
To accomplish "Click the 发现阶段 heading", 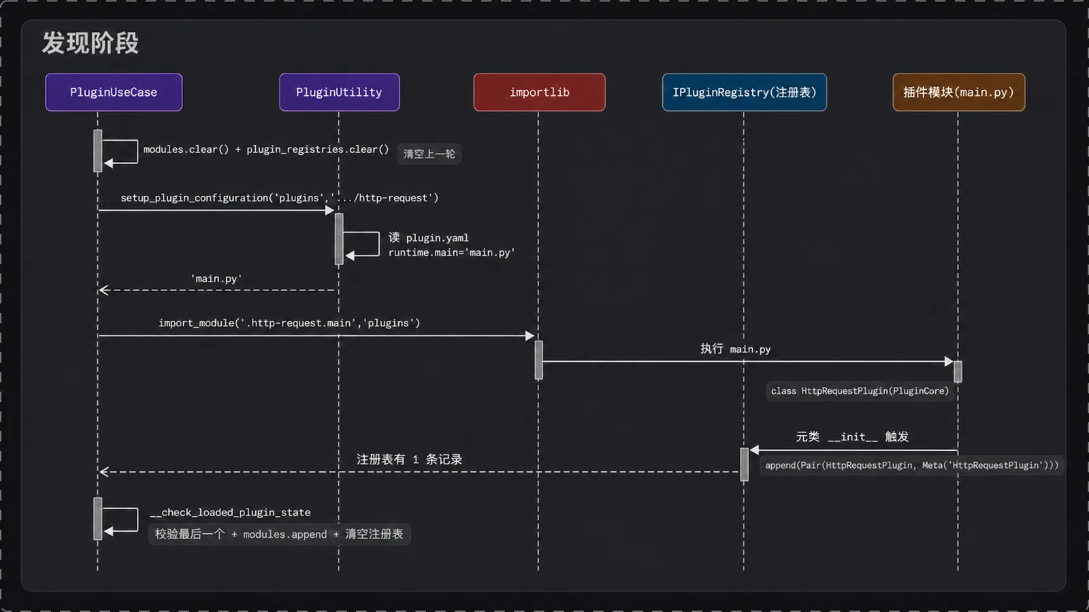I will [91, 43].
